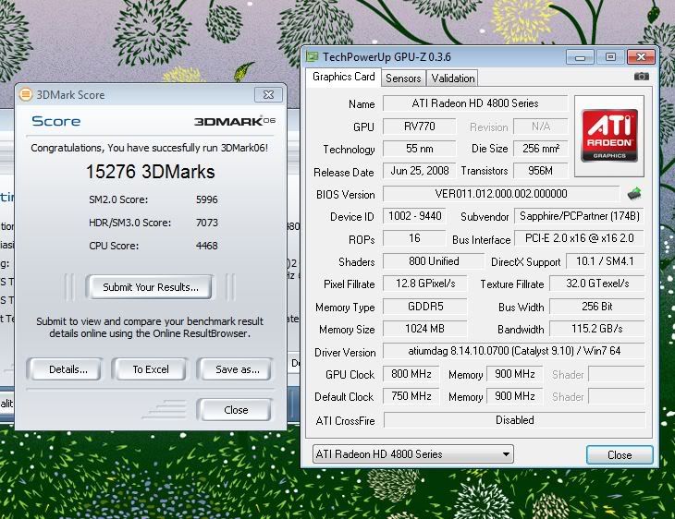
Task: Click the HDR/SM3.0 Score value 7073
Action: [206, 223]
